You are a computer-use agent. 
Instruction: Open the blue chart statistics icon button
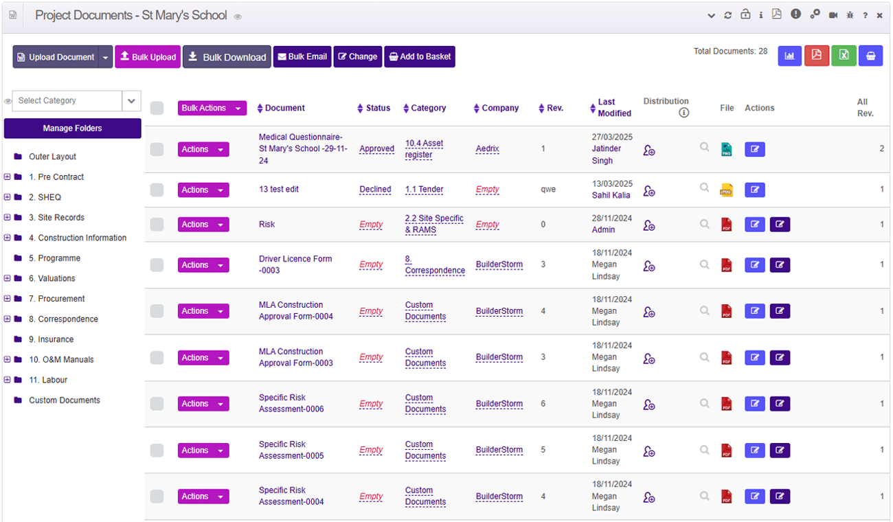click(789, 56)
